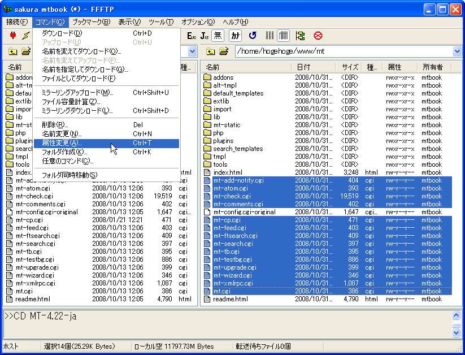Viewport: 465px width, 355px height.
Task: Select local file readme.html
Action: (33, 299)
